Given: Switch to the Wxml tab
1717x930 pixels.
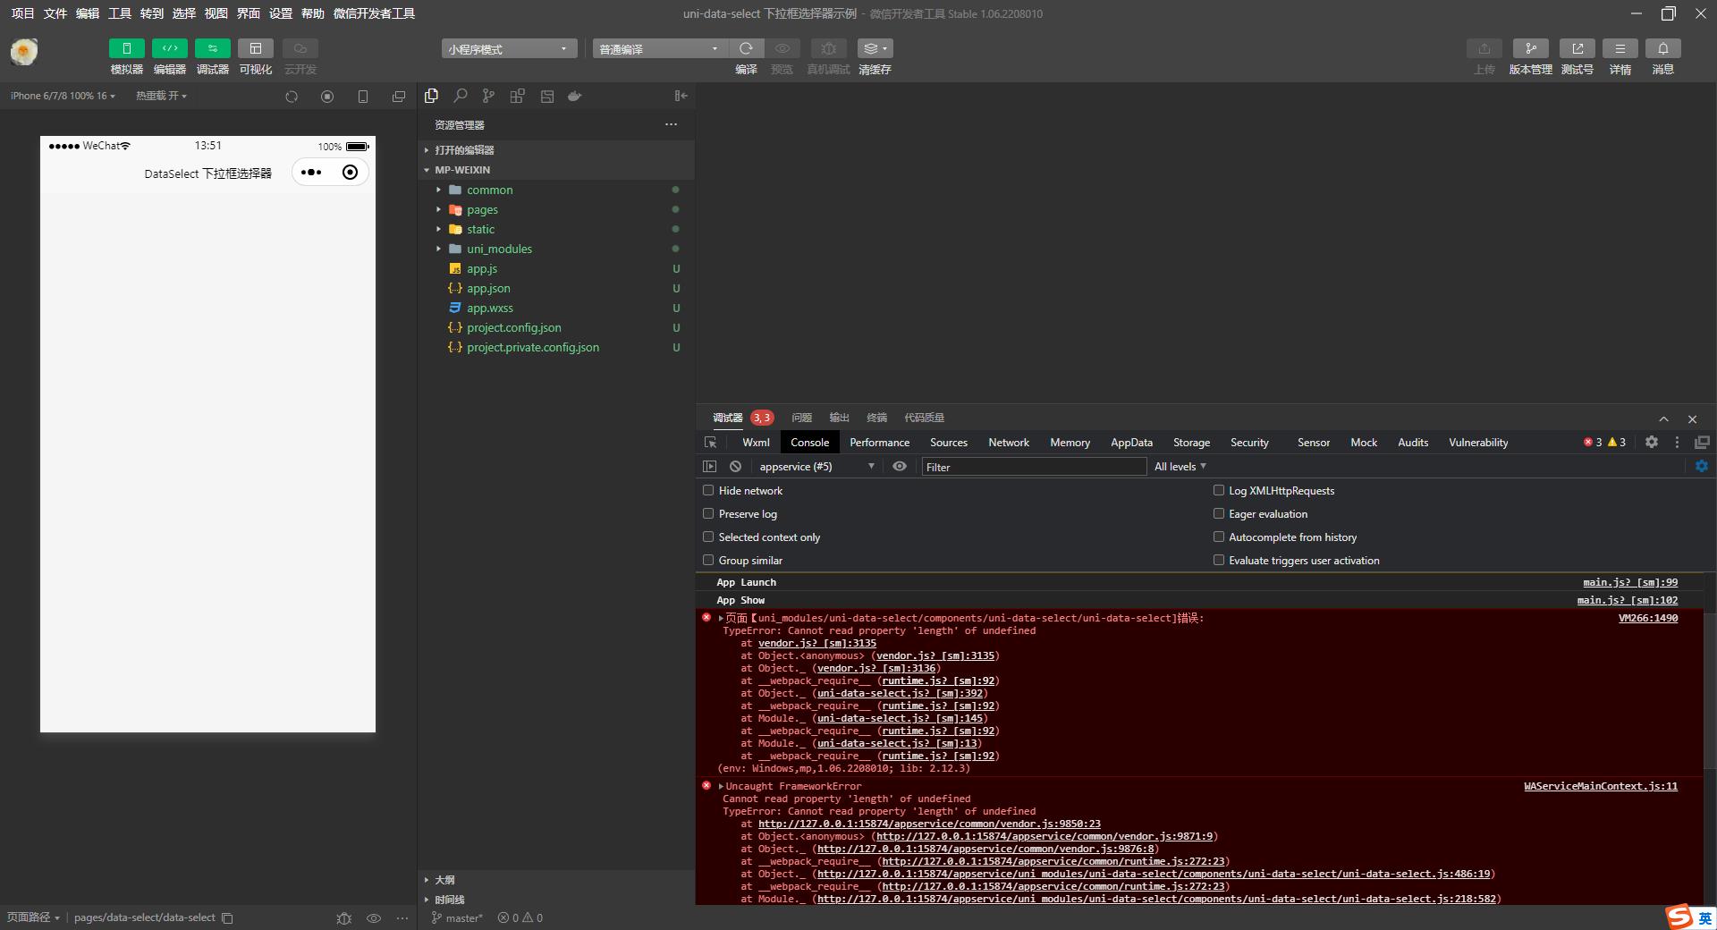Looking at the screenshot, I should pyautogui.click(x=756, y=443).
